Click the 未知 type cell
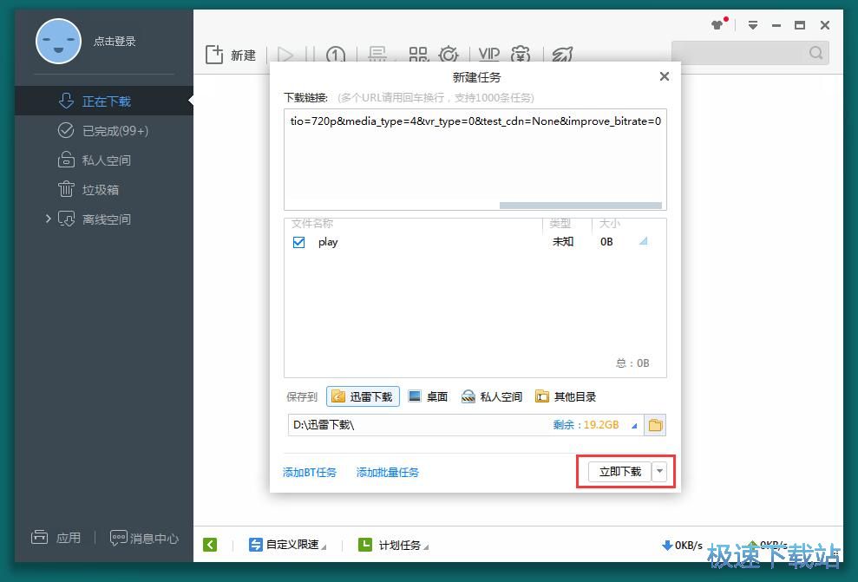 click(563, 242)
